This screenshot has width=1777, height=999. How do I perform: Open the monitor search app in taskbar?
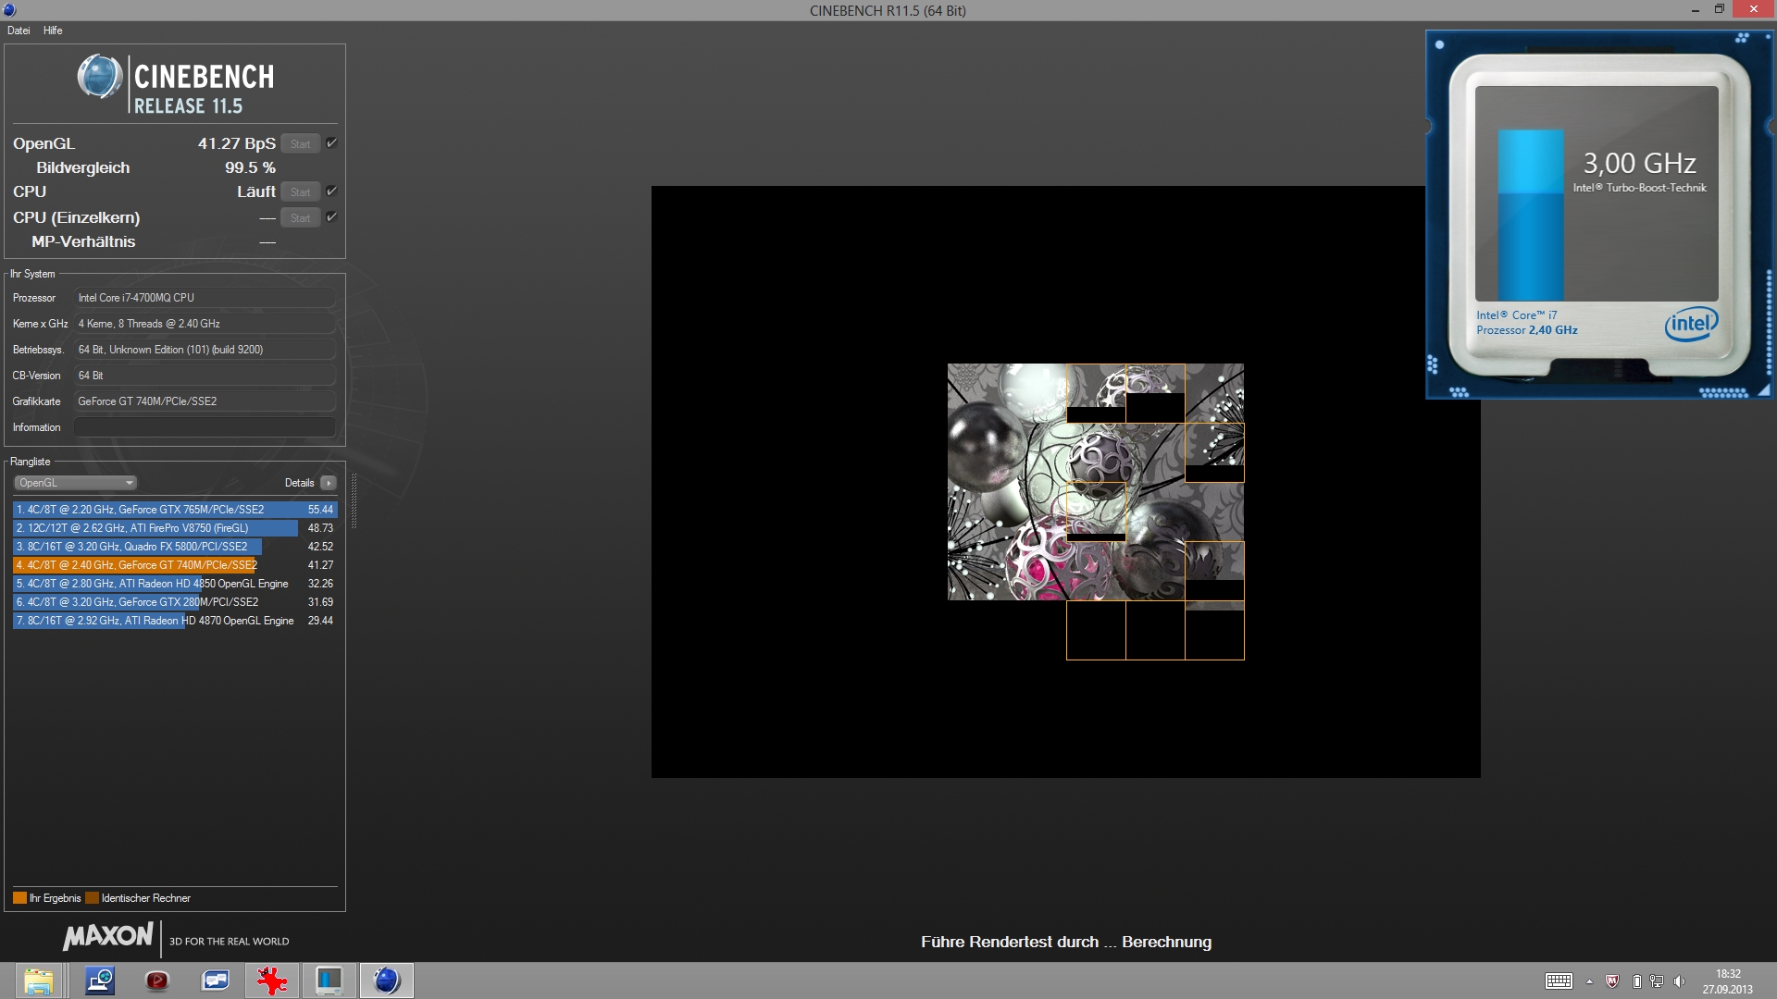pos(99,980)
